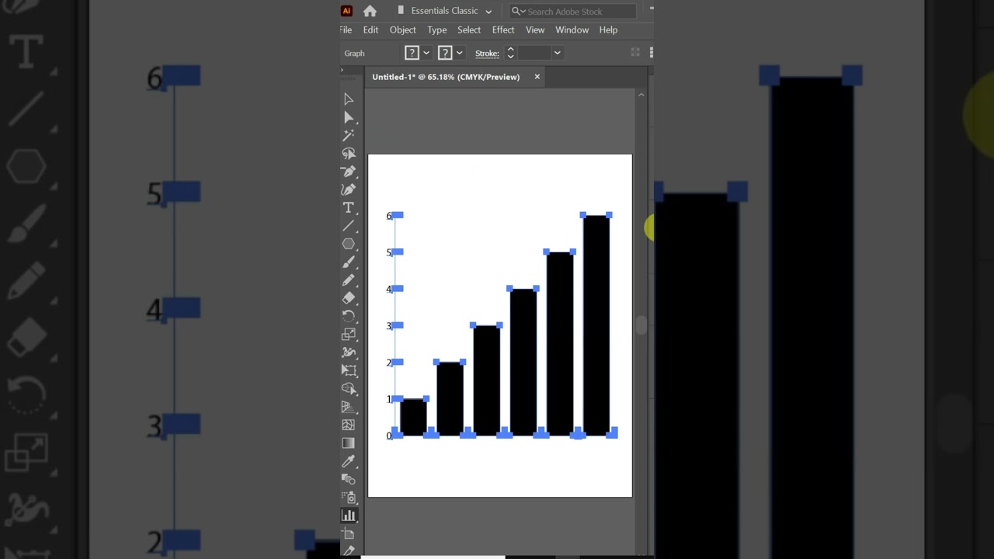Select the Eyedropper tool

(x=349, y=461)
